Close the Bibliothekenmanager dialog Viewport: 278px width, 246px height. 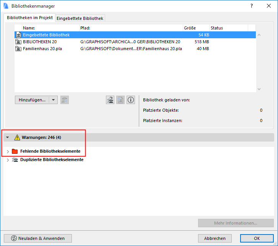[x=269, y=6]
